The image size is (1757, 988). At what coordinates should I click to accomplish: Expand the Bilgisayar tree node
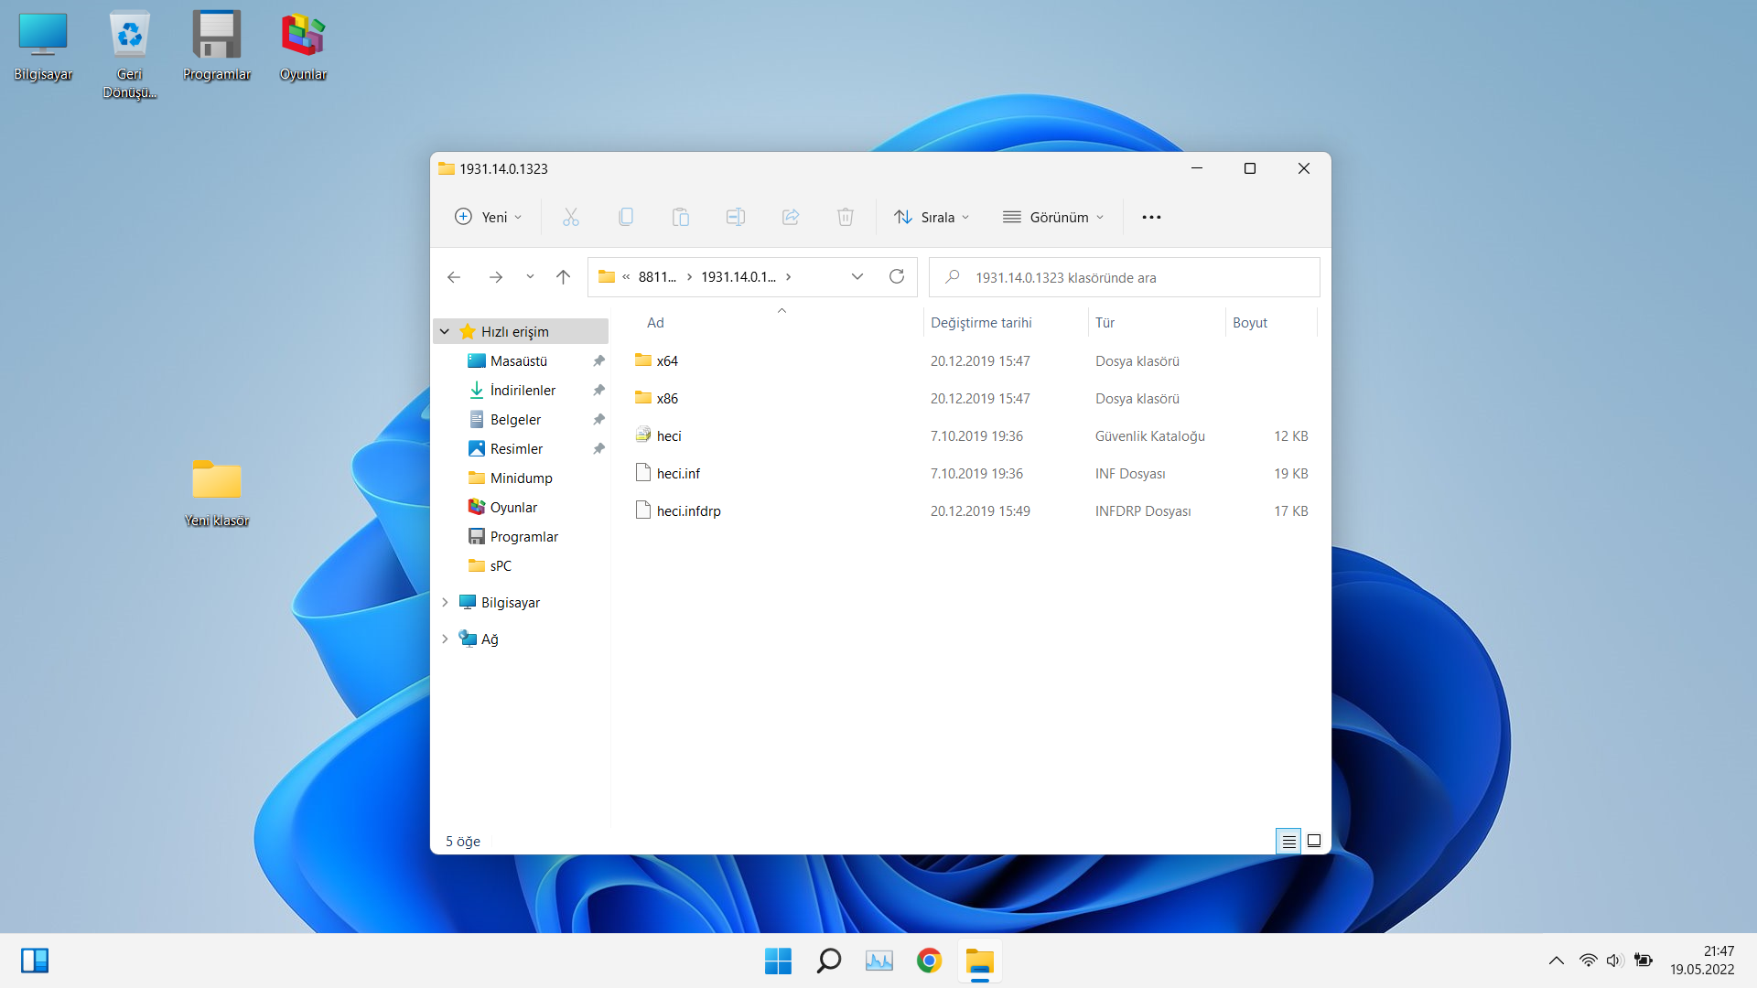point(445,602)
